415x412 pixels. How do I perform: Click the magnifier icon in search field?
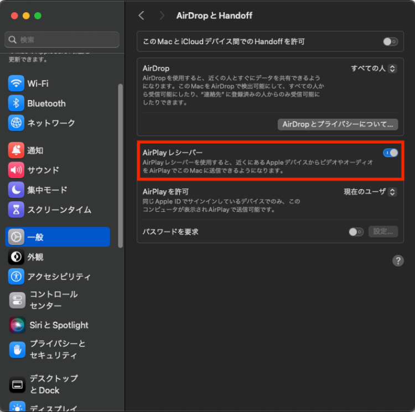click(x=12, y=40)
